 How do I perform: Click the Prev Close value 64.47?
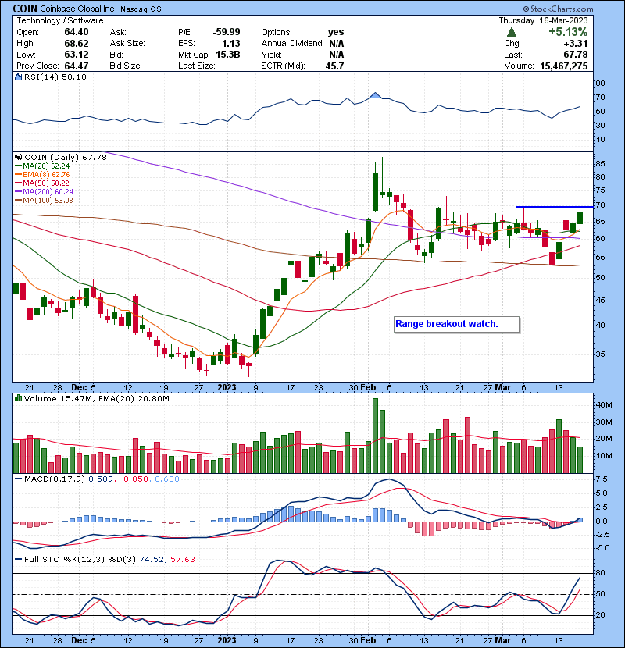(77, 66)
